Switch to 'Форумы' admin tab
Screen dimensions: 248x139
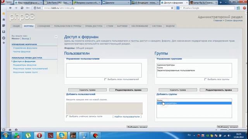(29, 26)
